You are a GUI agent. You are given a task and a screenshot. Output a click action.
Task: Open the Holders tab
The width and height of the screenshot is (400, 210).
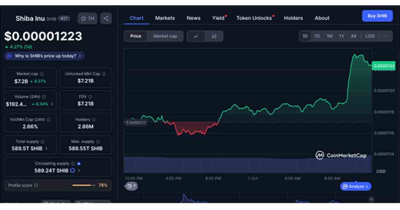(293, 18)
